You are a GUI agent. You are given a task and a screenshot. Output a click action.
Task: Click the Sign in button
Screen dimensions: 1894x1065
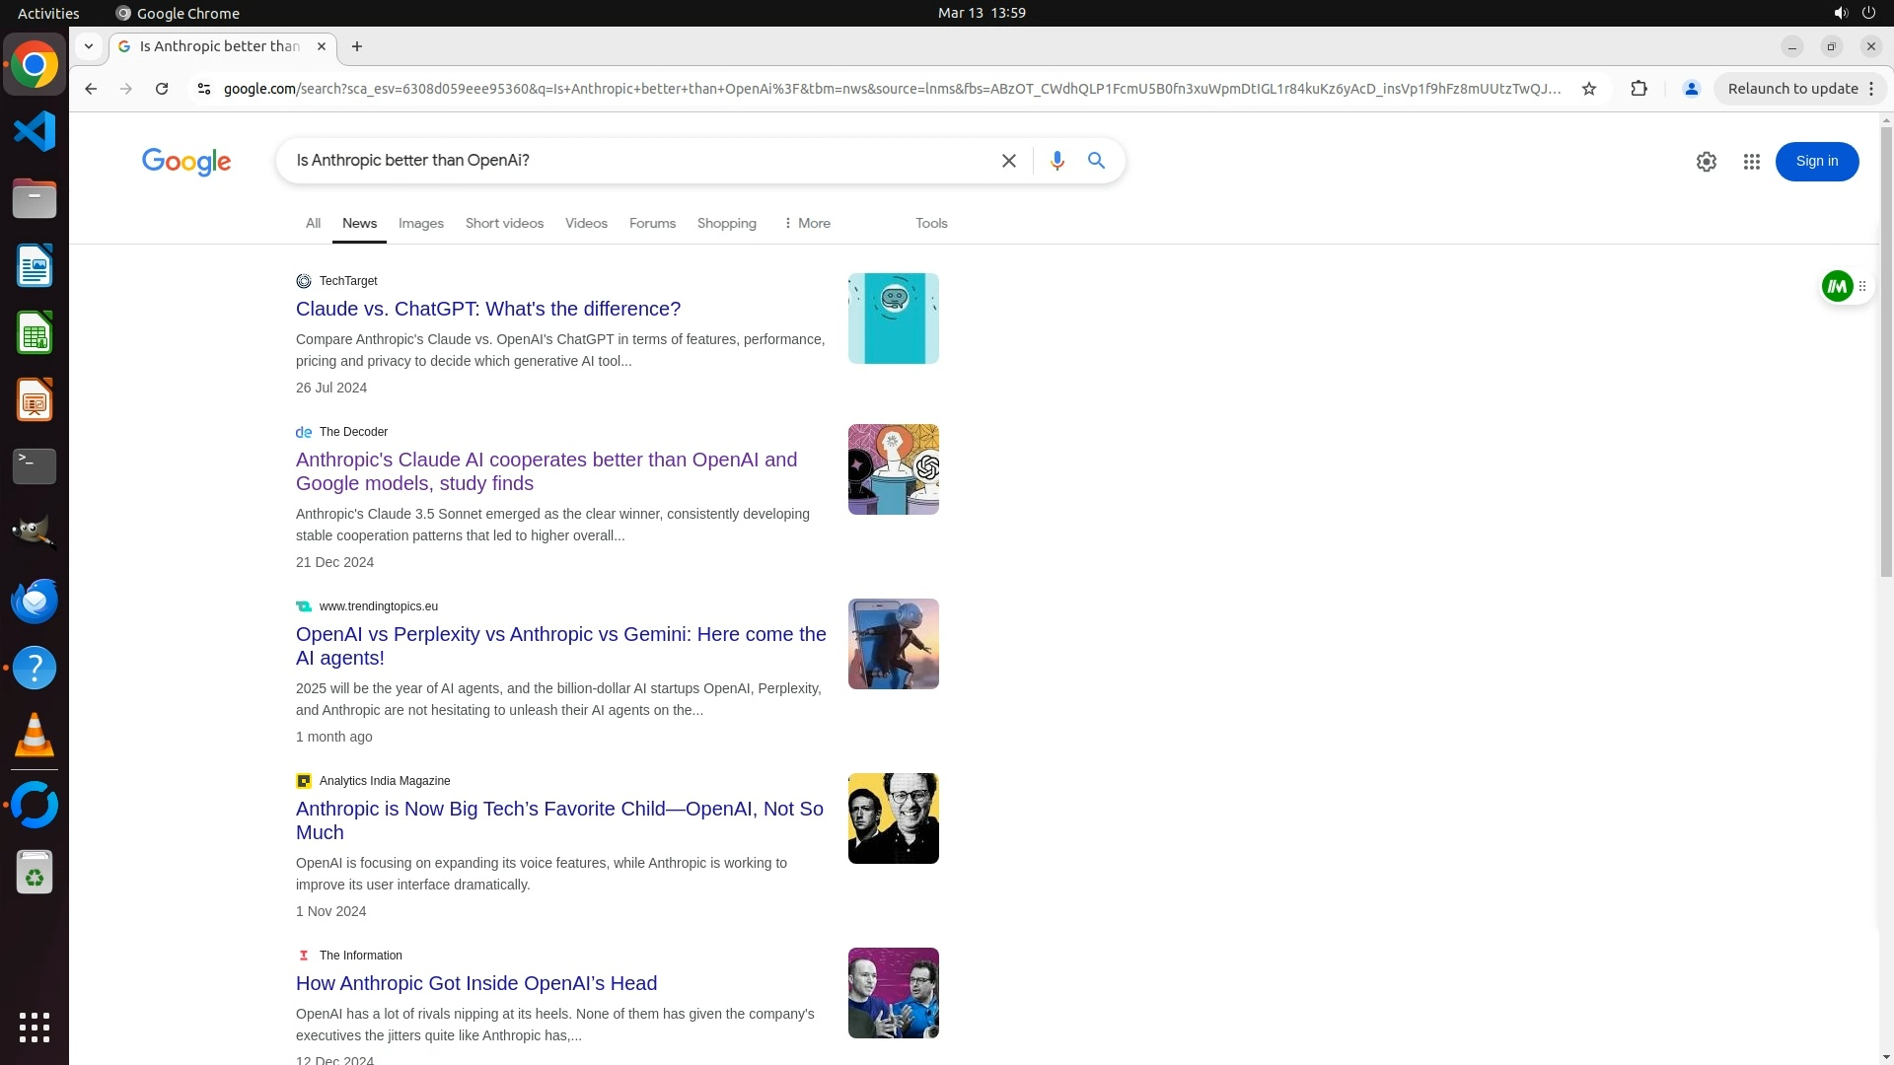[x=1816, y=162]
